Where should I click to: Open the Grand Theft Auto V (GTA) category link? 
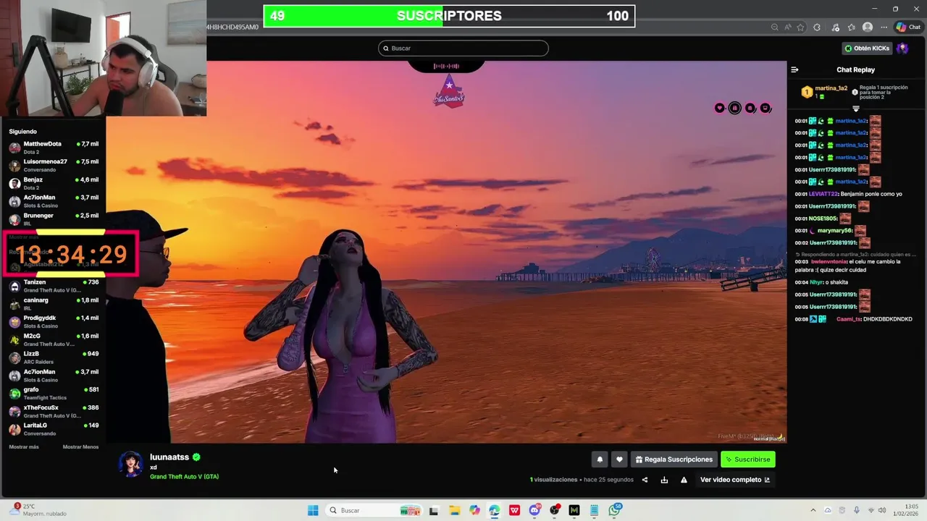(x=184, y=477)
